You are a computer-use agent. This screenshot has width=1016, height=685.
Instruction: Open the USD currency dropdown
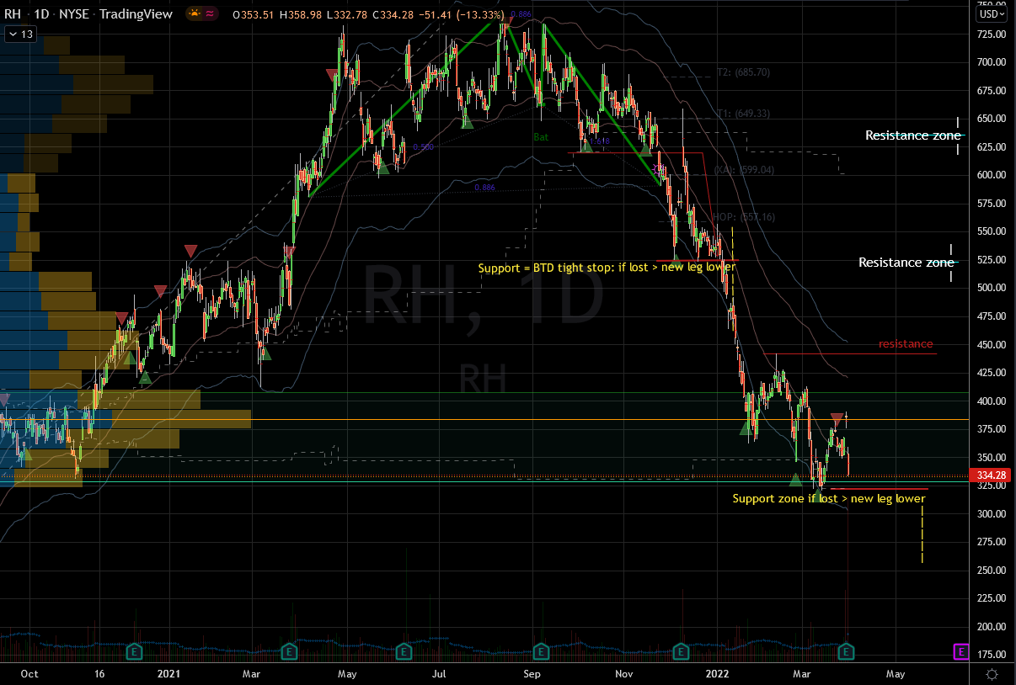[x=991, y=13]
